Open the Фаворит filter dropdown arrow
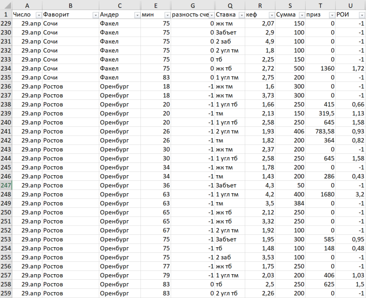Image resolution: width=366 pixels, height=298 pixels. (95, 15)
